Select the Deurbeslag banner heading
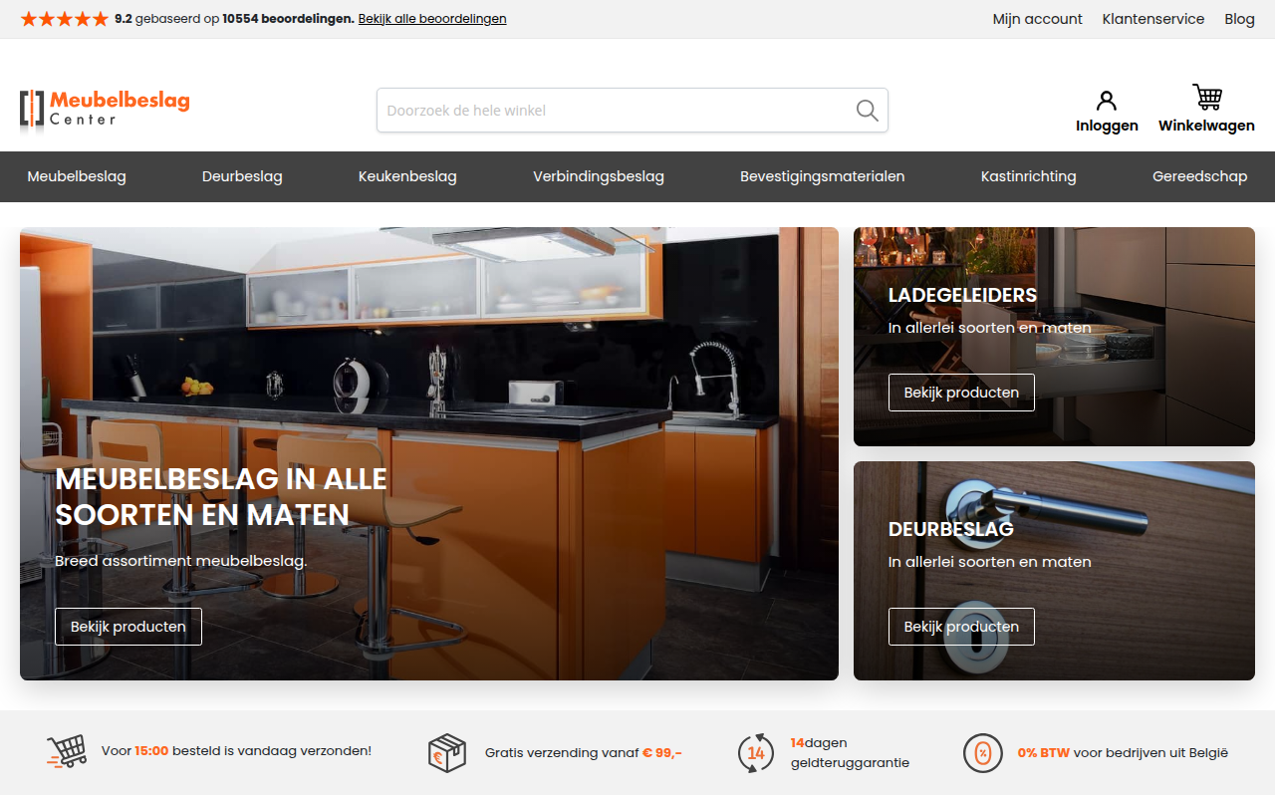1275x797 pixels. click(x=951, y=529)
